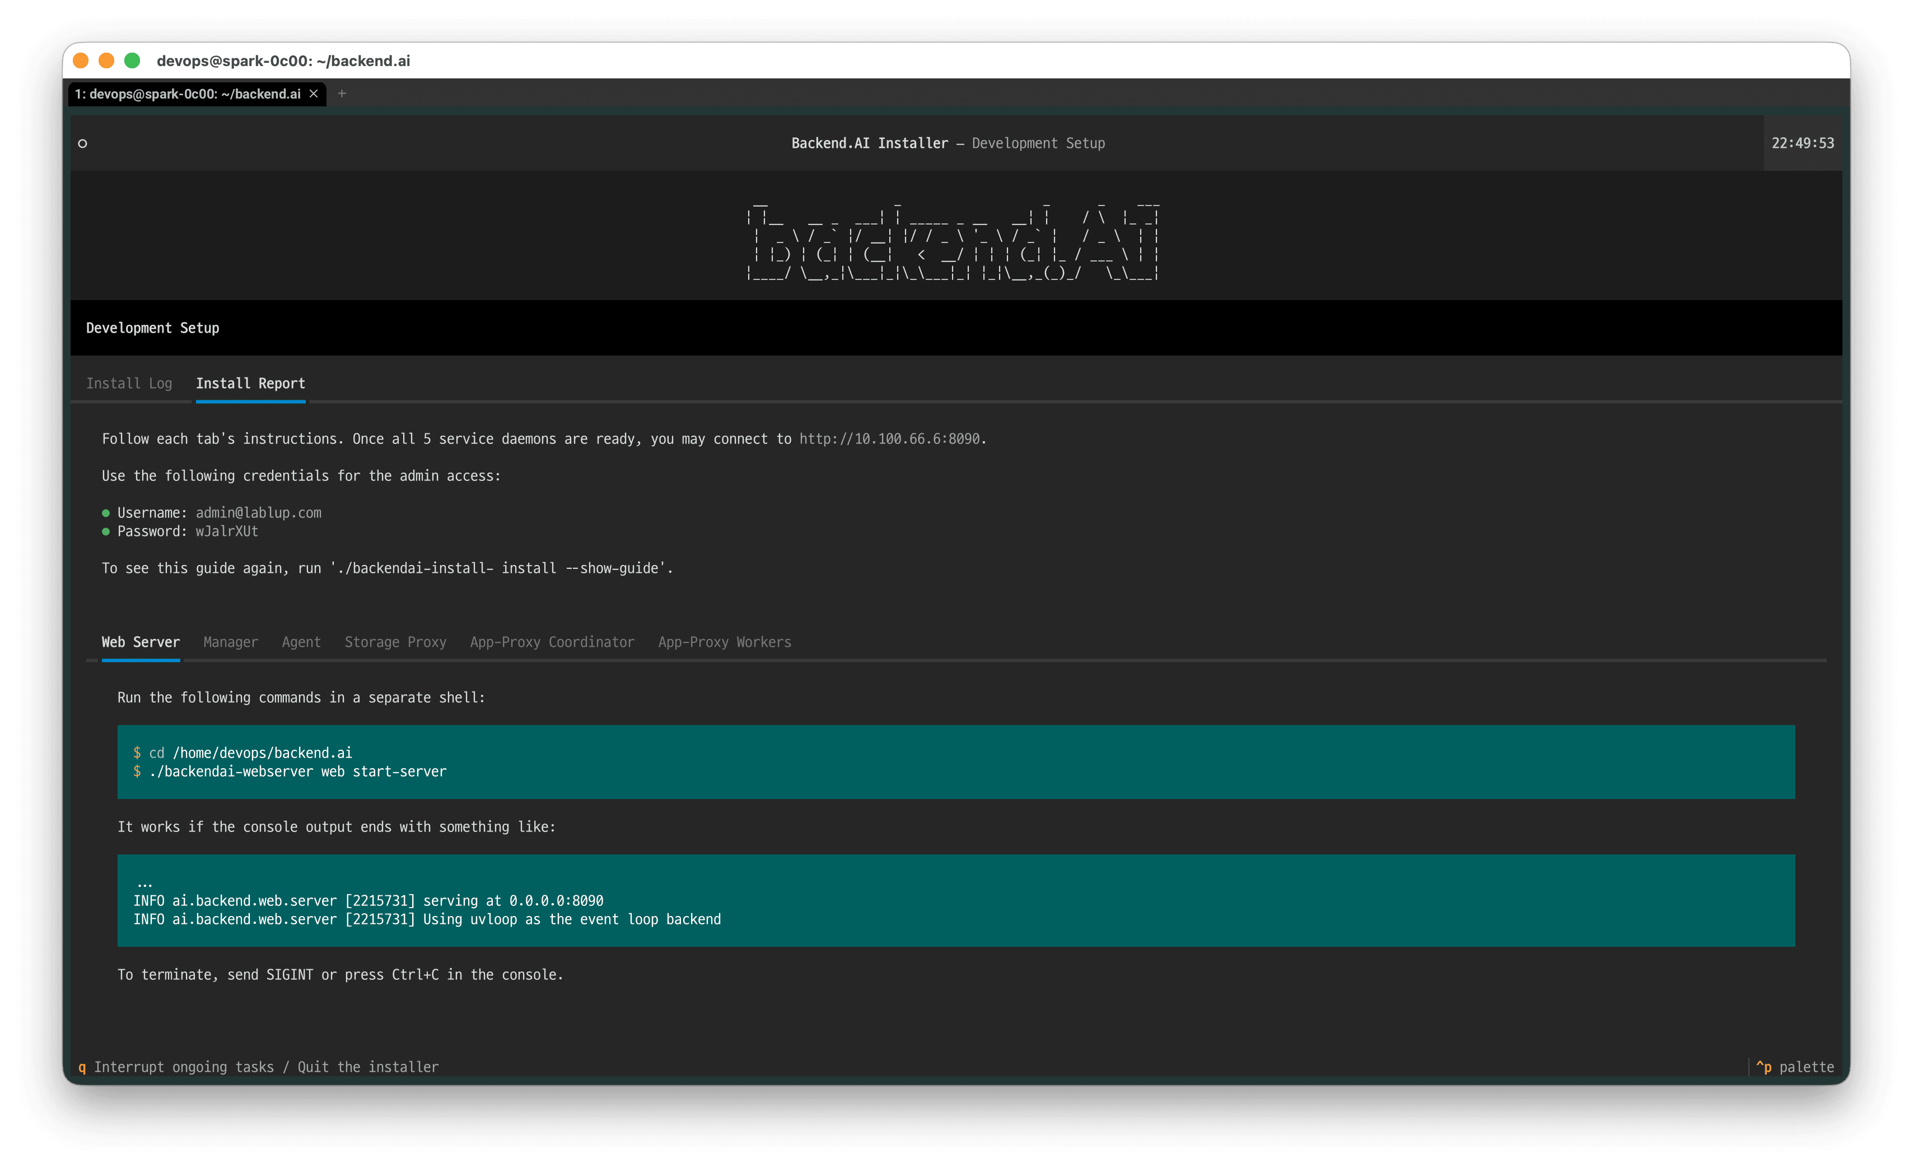Open the Web Server tab
This screenshot has height=1168, width=1913.
141,642
